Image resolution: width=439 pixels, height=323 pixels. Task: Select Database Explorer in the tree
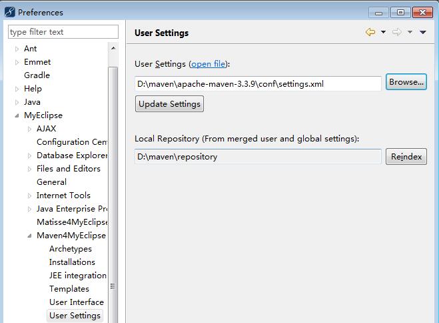click(72, 155)
